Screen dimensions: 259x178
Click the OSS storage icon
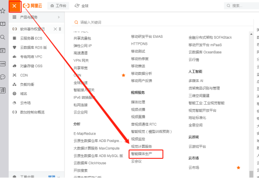(x=14, y=66)
